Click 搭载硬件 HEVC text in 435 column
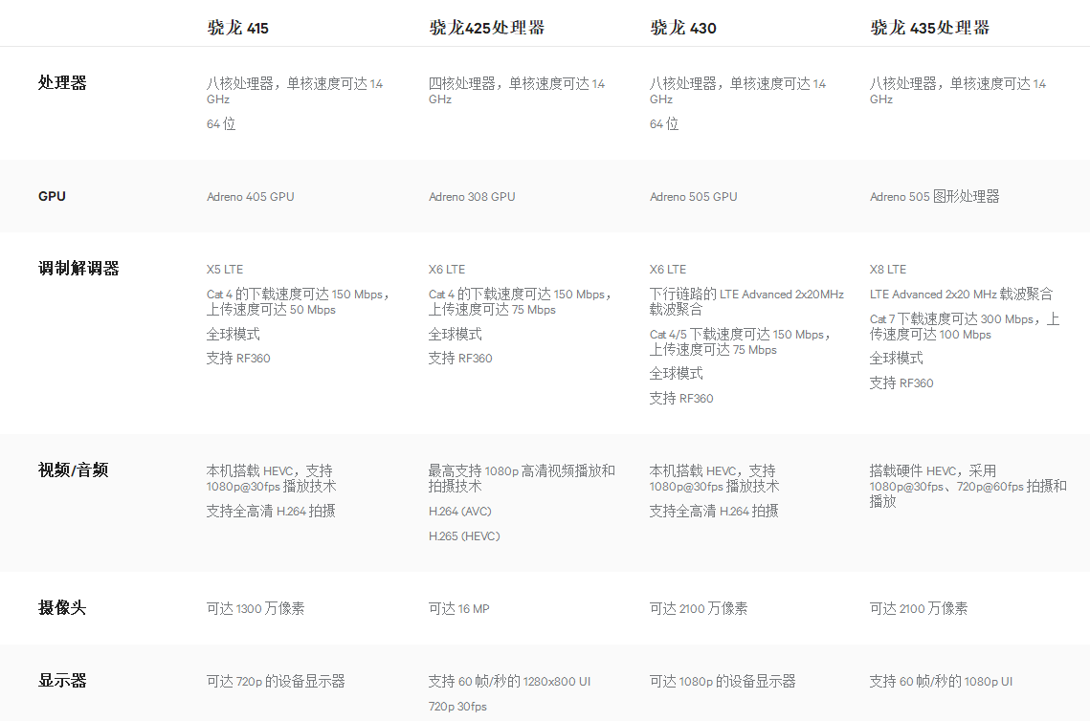The width and height of the screenshot is (1090, 721). tap(968, 486)
